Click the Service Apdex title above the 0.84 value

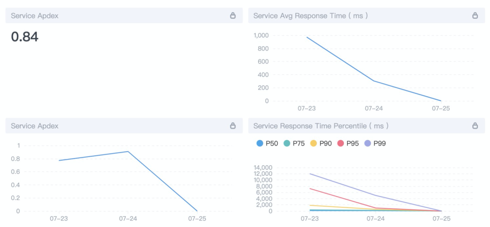pos(34,15)
